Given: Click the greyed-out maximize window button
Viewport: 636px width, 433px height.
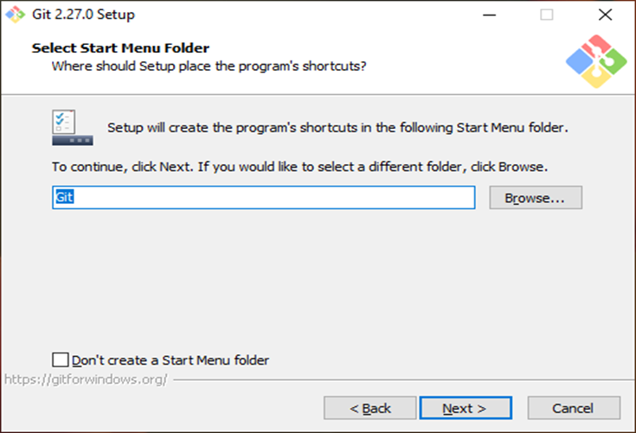Looking at the screenshot, I should 546,15.
